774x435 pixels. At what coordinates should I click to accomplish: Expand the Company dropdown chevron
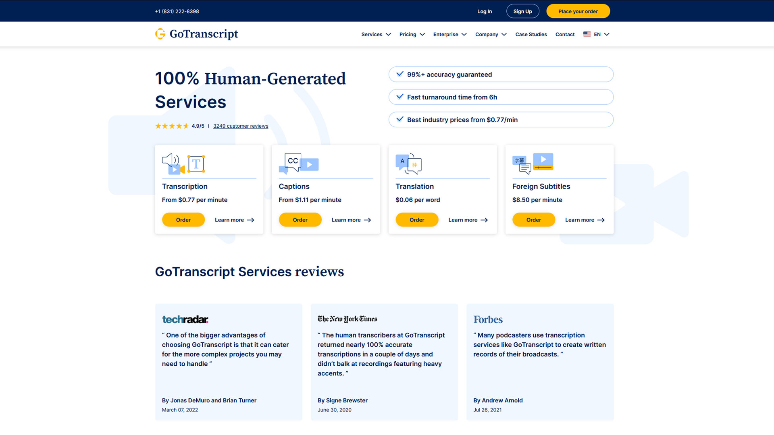click(x=504, y=35)
